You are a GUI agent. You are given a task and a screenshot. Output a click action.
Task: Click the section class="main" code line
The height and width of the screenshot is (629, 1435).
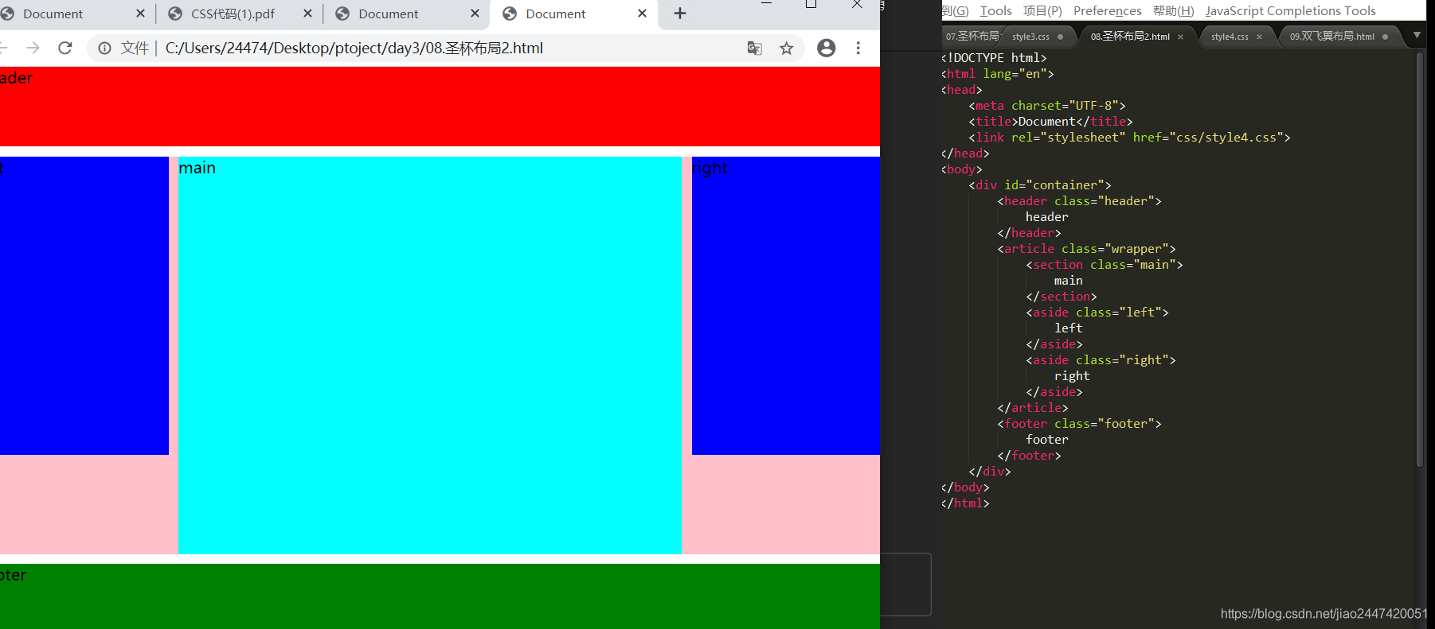pyautogui.click(x=1104, y=265)
